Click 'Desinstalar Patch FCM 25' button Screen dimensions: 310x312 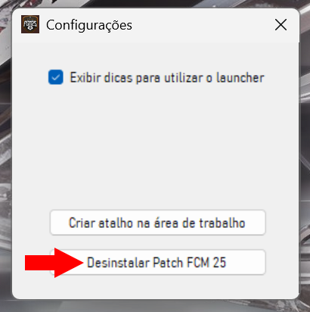point(158,262)
